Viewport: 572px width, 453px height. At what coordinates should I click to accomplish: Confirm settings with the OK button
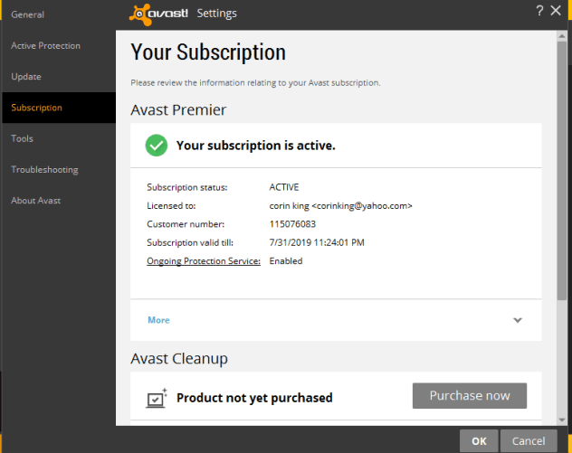tap(479, 440)
